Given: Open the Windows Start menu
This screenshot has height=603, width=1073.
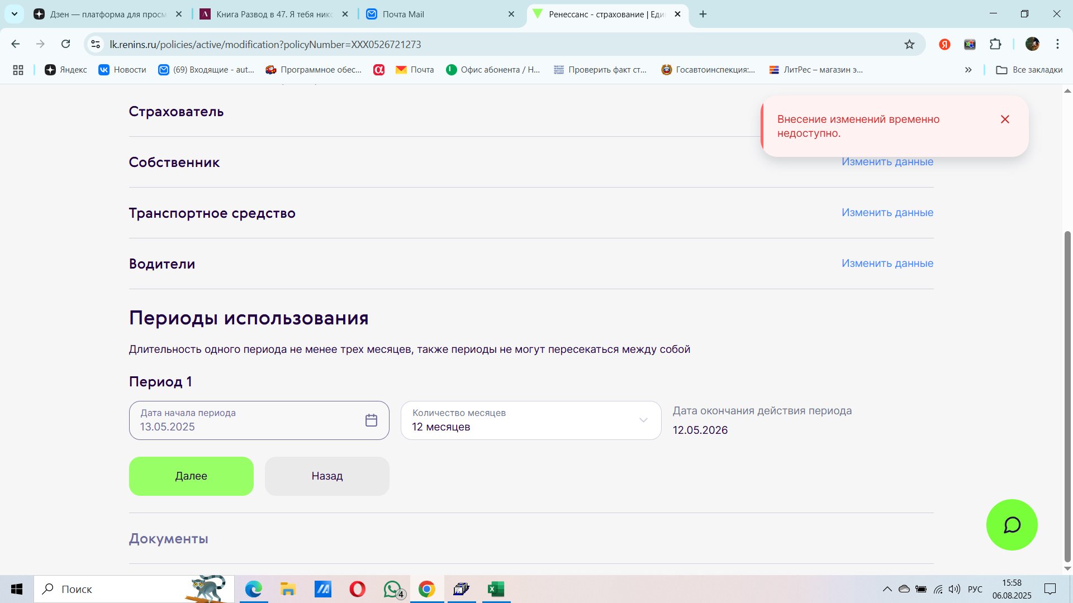Looking at the screenshot, I should 17,589.
